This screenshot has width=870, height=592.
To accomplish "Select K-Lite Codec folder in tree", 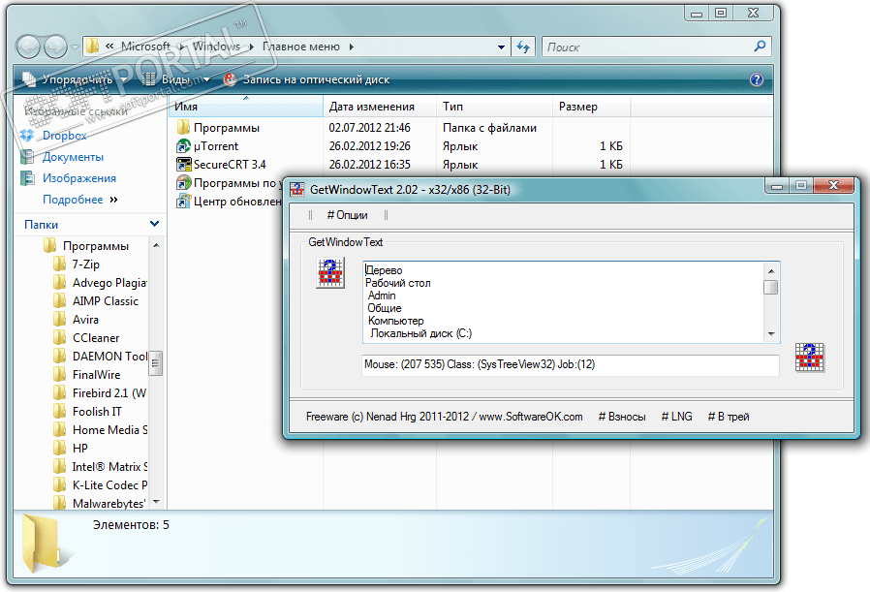I will [x=109, y=484].
